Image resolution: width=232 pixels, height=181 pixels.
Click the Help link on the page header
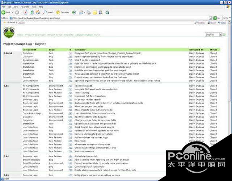click(223, 22)
